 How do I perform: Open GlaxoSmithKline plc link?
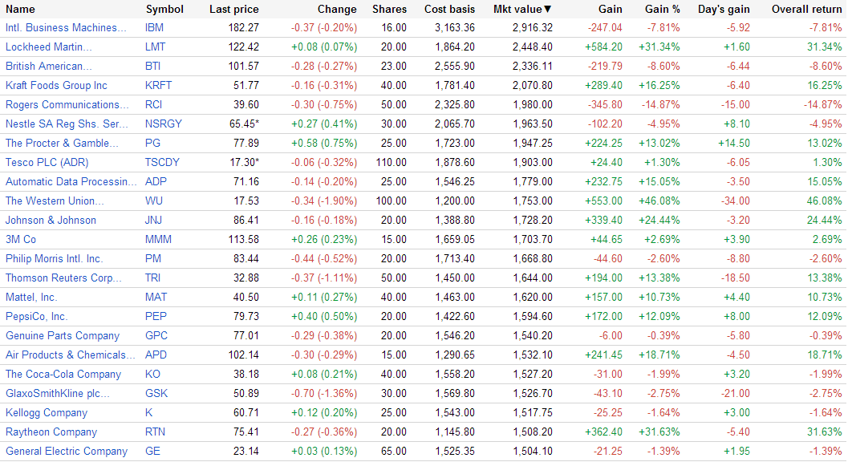coord(57,394)
